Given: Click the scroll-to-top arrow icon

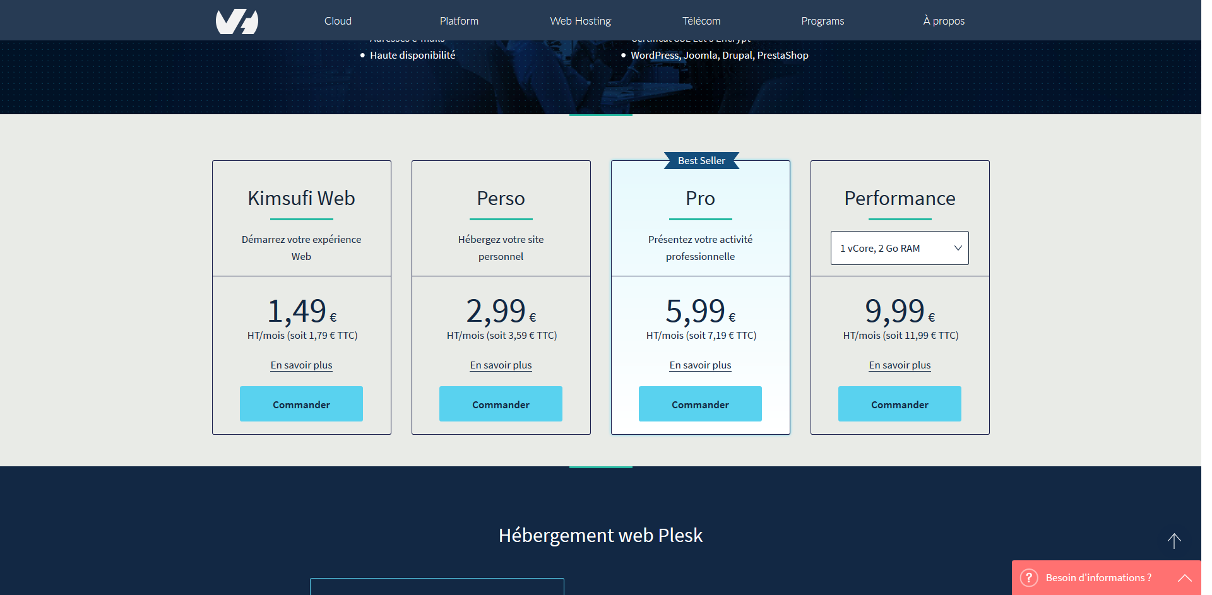Looking at the screenshot, I should point(1174,541).
